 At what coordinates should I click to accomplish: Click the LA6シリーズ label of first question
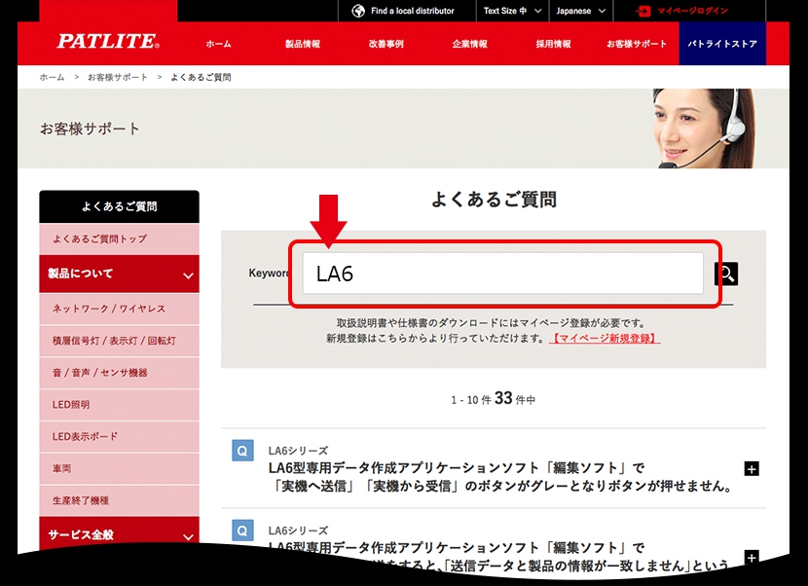point(298,451)
